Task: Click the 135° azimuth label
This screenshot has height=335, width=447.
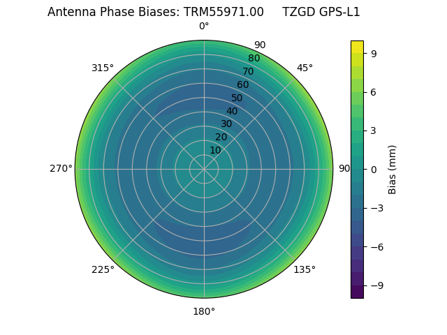Action: (x=305, y=269)
